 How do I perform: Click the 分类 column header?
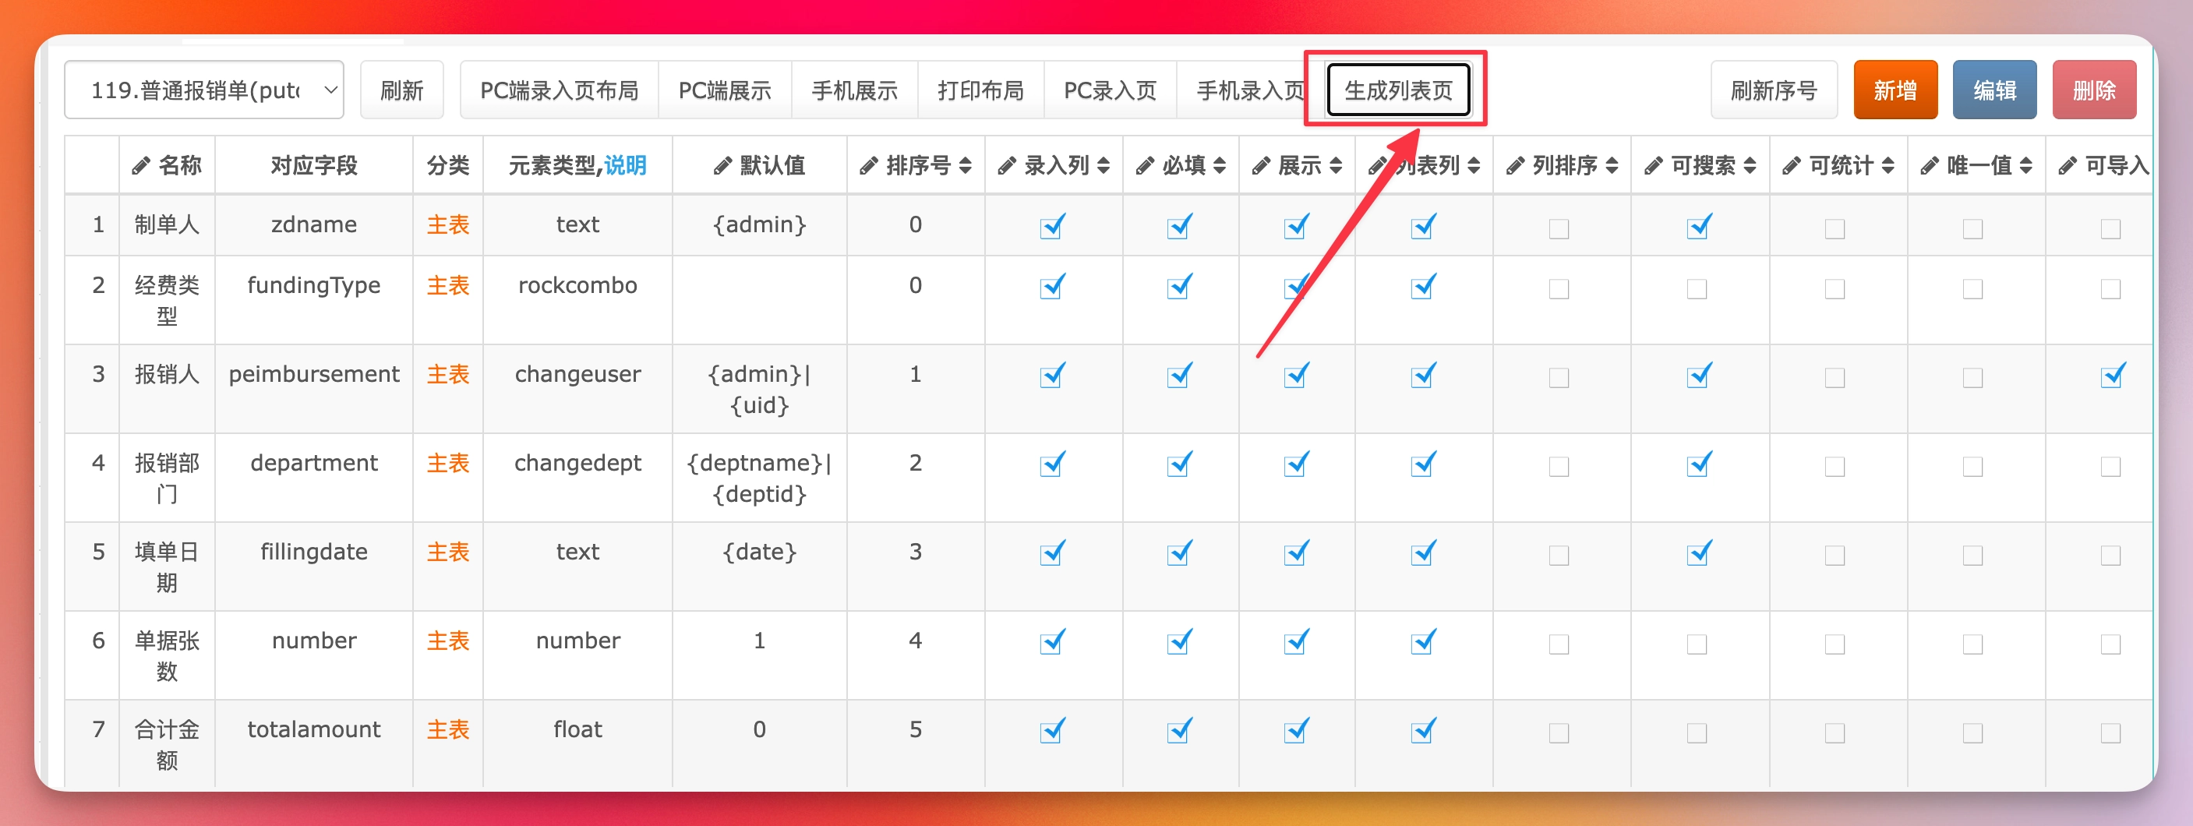pyautogui.click(x=448, y=166)
